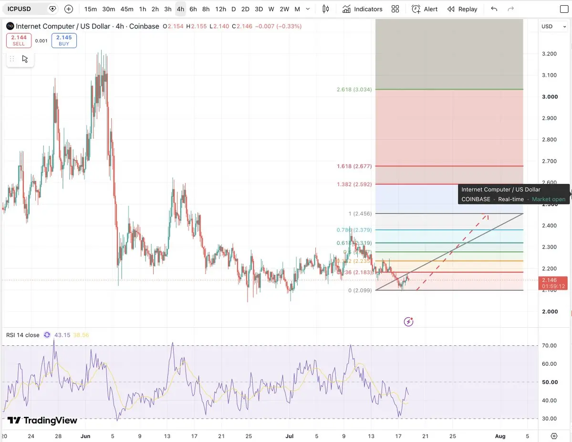Open indicator templates grid icon
This screenshot has height=442, width=572.
click(x=395, y=9)
